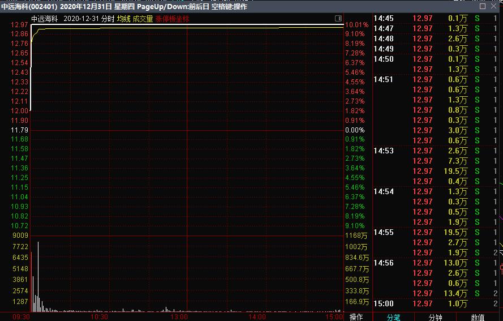Click the 13.0万 volume cell
Viewport: 503px width, 321px height.
(x=455, y=263)
